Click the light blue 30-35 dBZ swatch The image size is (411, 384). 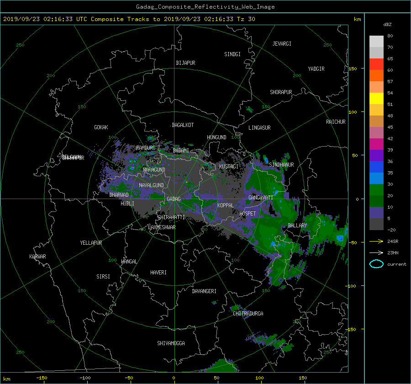[x=376, y=178]
